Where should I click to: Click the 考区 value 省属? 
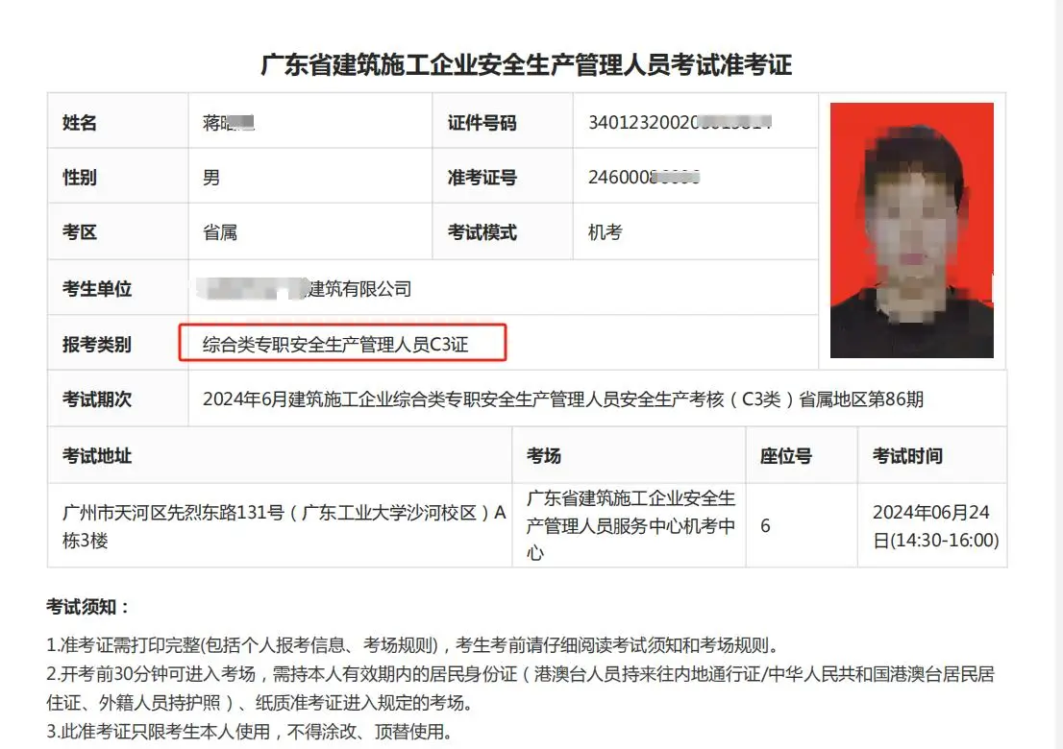[220, 232]
